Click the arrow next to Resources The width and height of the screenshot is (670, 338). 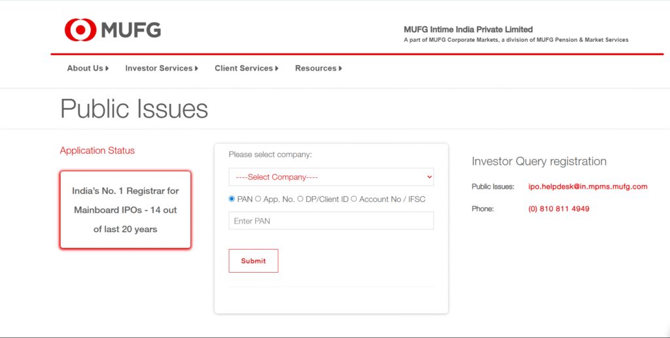pyautogui.click(x=340, y=69)
